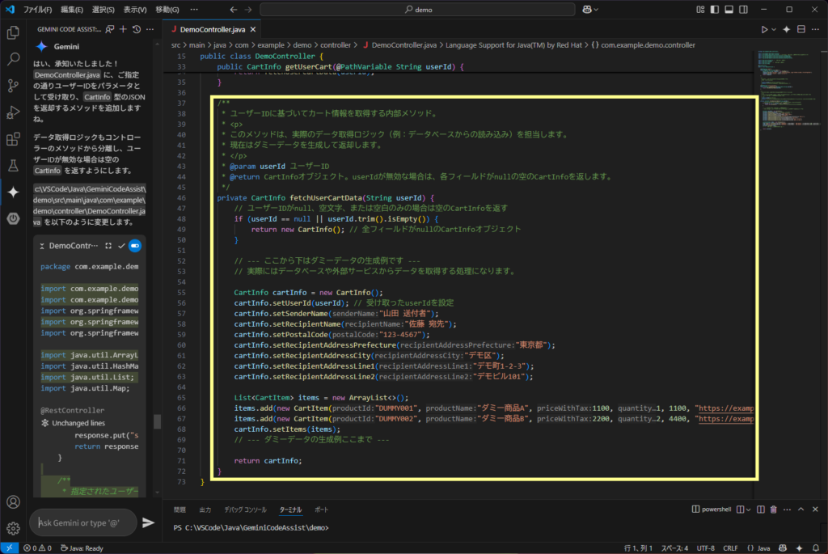Open the Copilot dropdown in title bar

pos(589,10)
